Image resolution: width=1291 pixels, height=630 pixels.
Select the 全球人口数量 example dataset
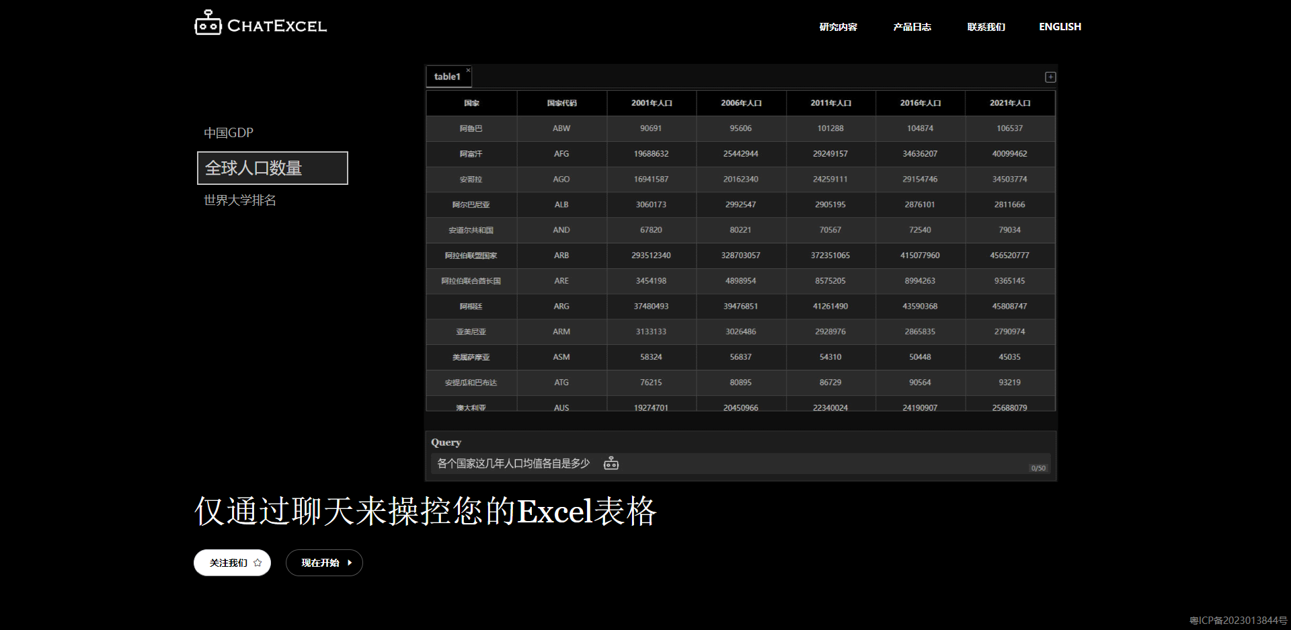click(x=254, y=167)
